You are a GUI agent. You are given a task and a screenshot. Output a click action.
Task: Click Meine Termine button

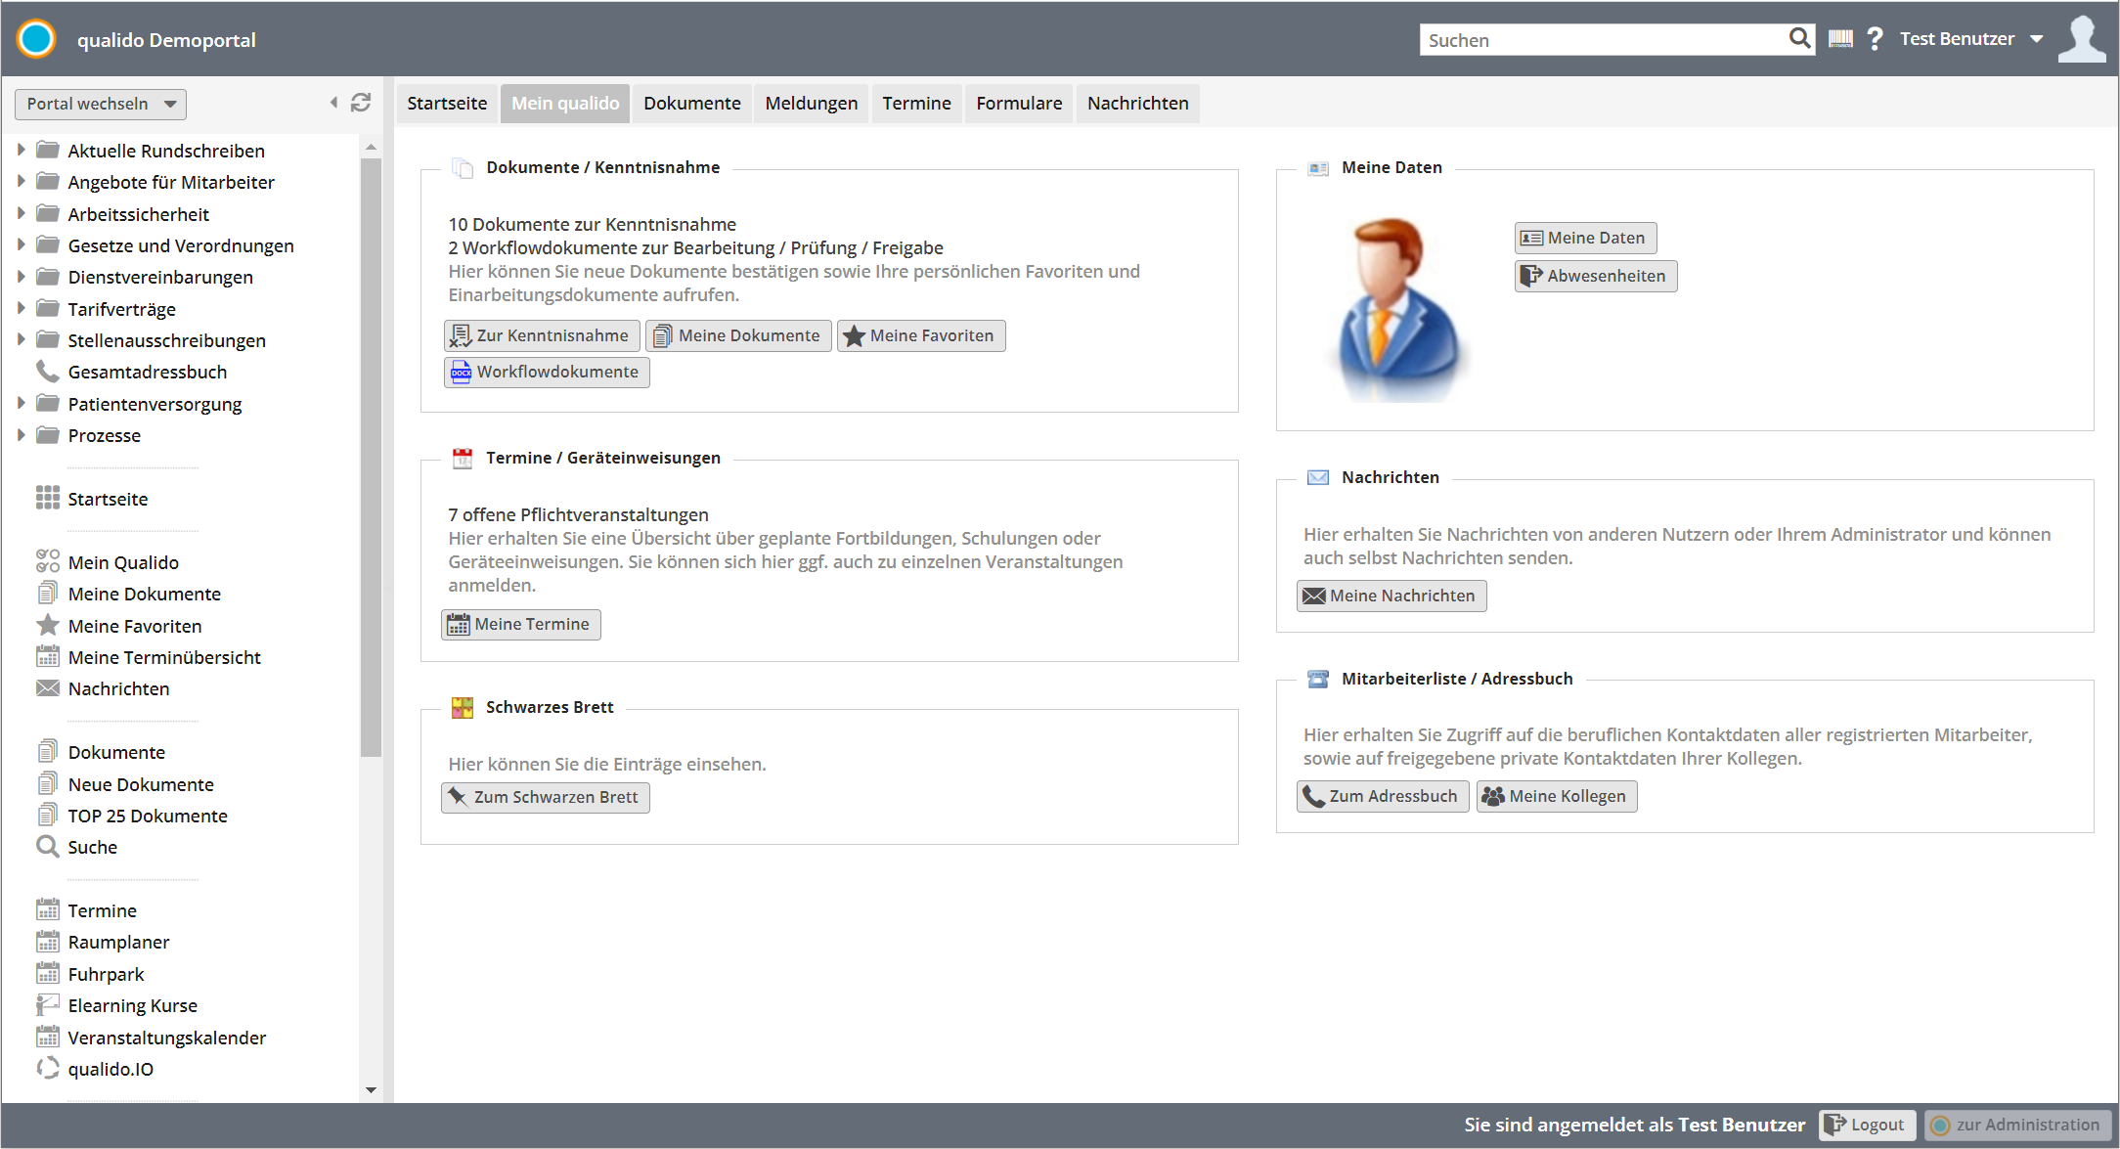pos(521,624)
